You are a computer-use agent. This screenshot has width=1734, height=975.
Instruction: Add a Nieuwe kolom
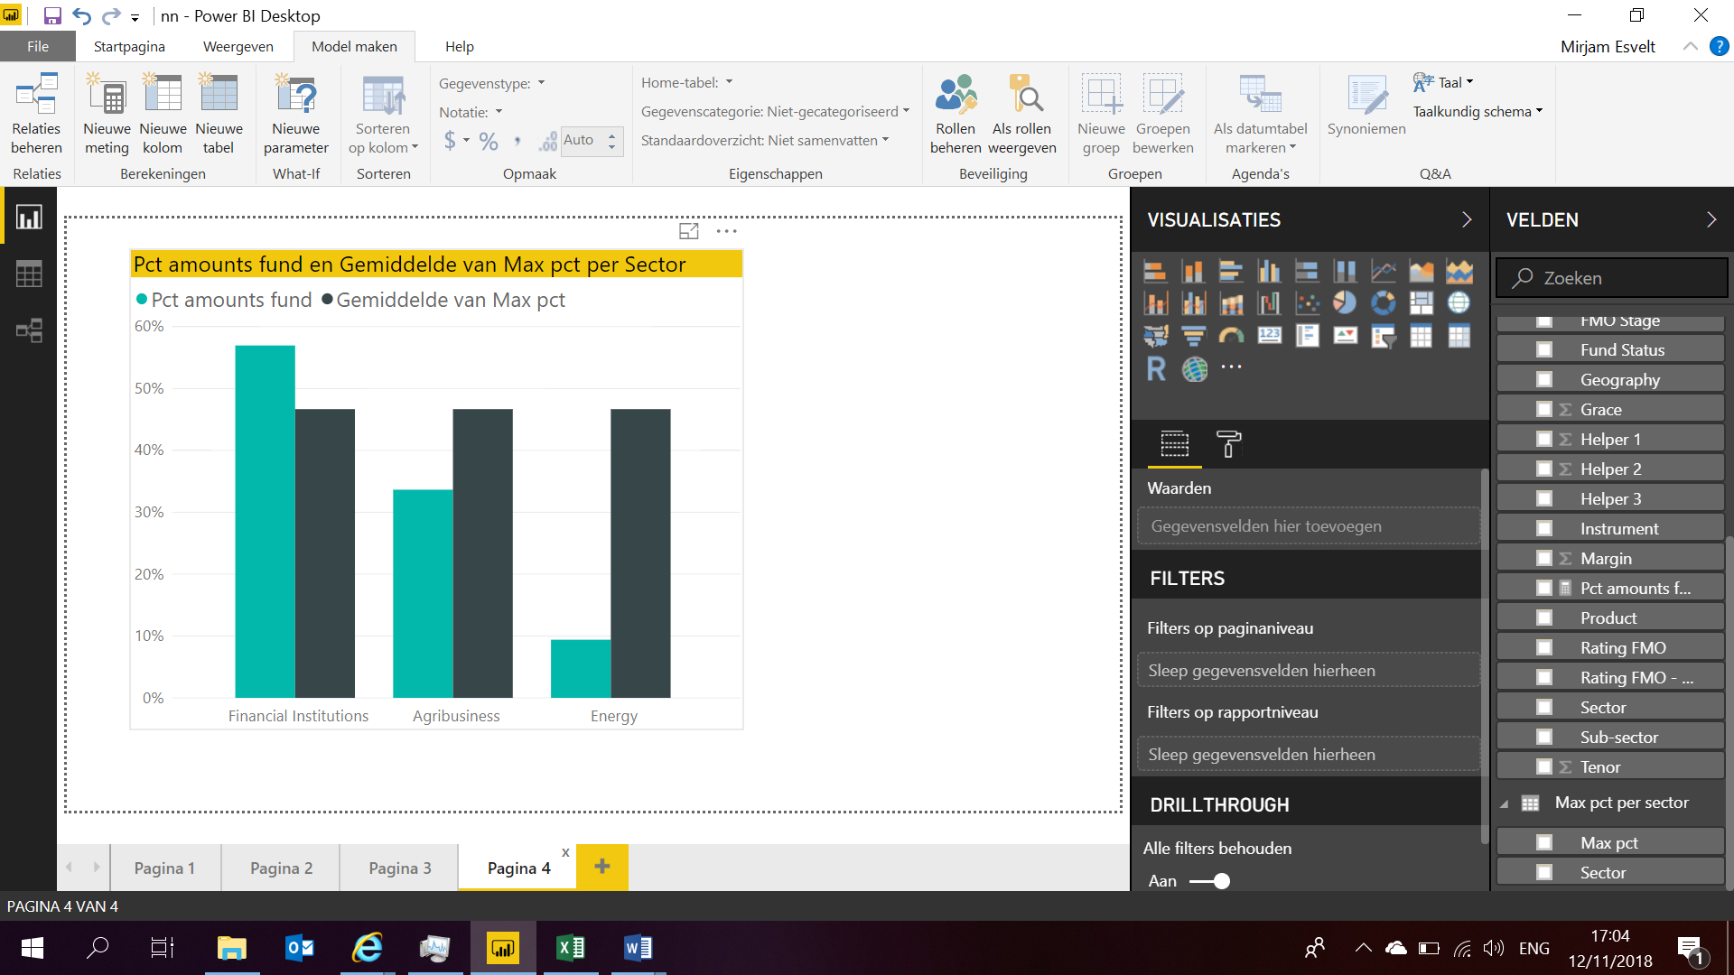(x=163, y=115)
